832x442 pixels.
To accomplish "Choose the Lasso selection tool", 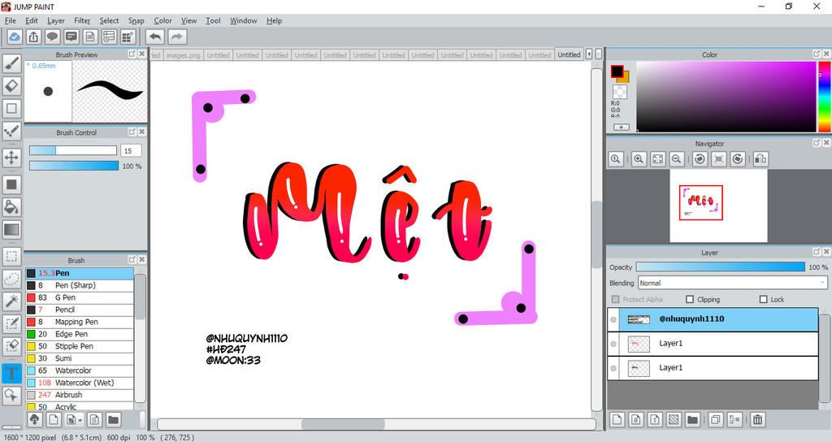I will (x=11, y=279).
